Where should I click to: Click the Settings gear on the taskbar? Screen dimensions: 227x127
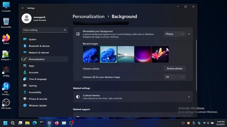49,123
